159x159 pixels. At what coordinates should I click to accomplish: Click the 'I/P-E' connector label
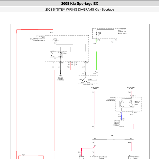click(x=116, y=40)
